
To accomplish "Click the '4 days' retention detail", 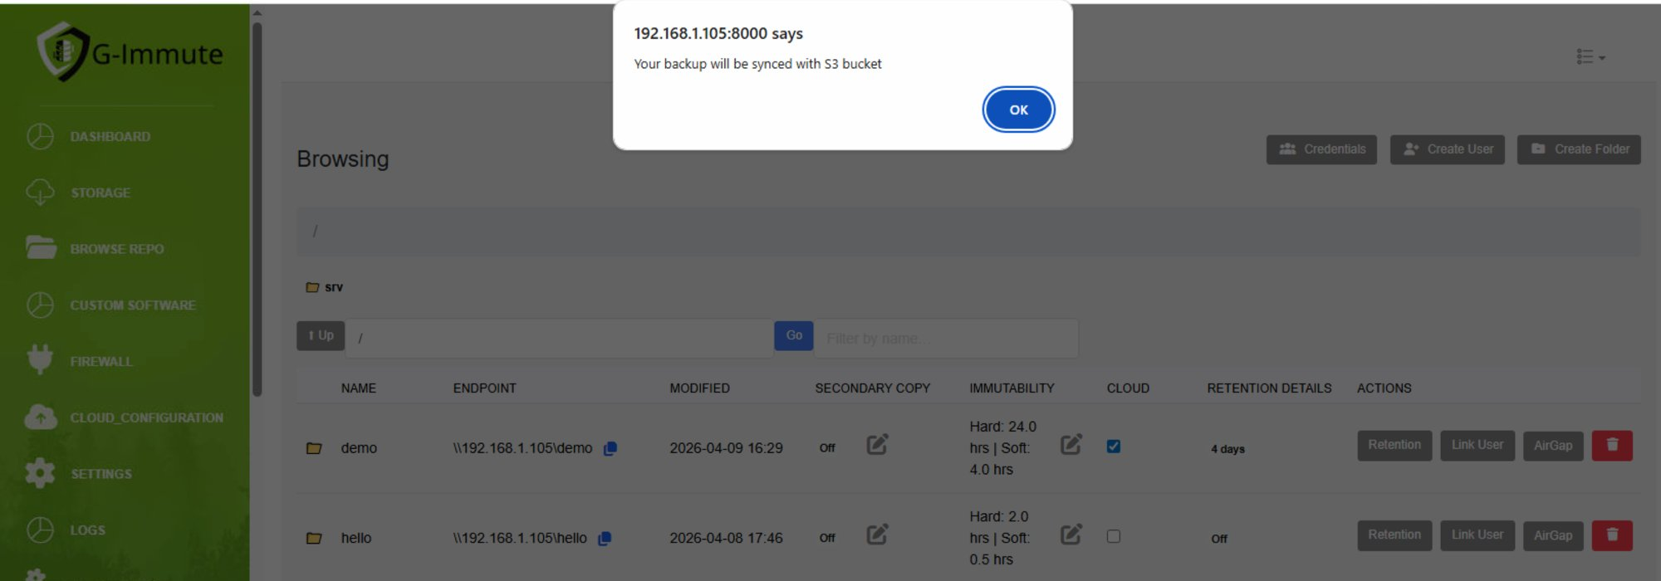I will click(x=1227, y=449).
